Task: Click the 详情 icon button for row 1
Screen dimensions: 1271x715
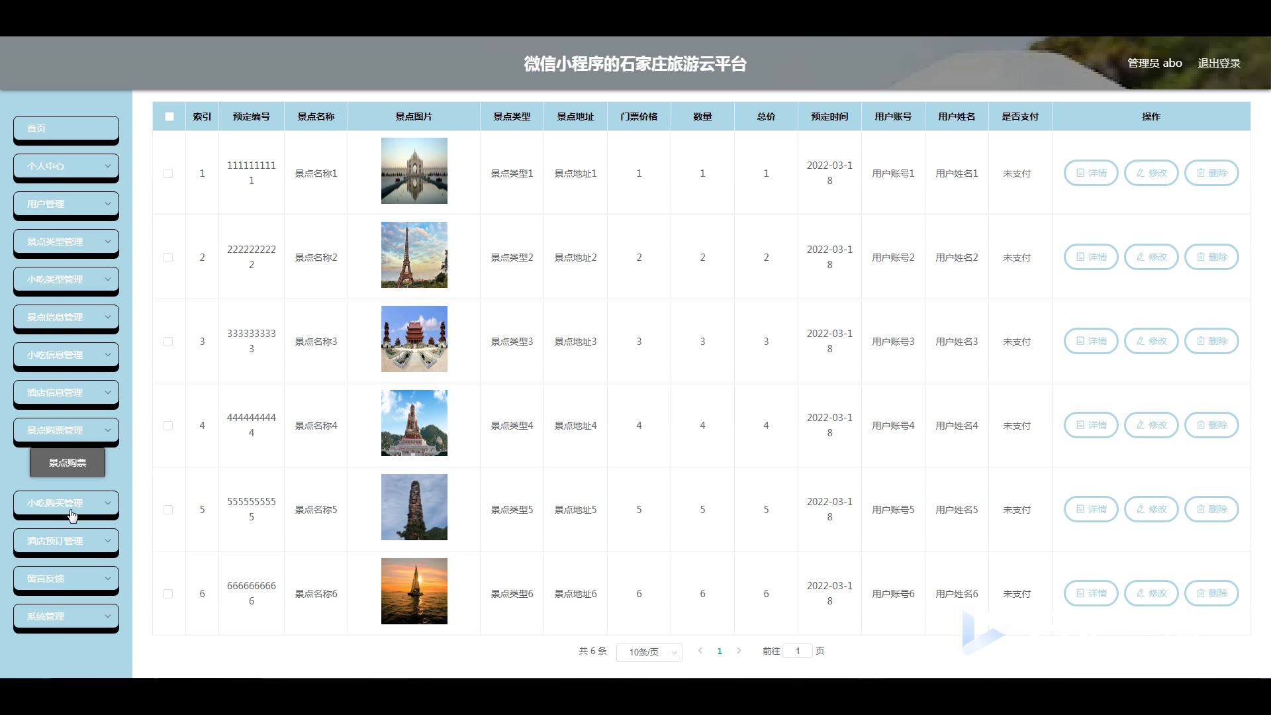Action: click(1090, 173)
